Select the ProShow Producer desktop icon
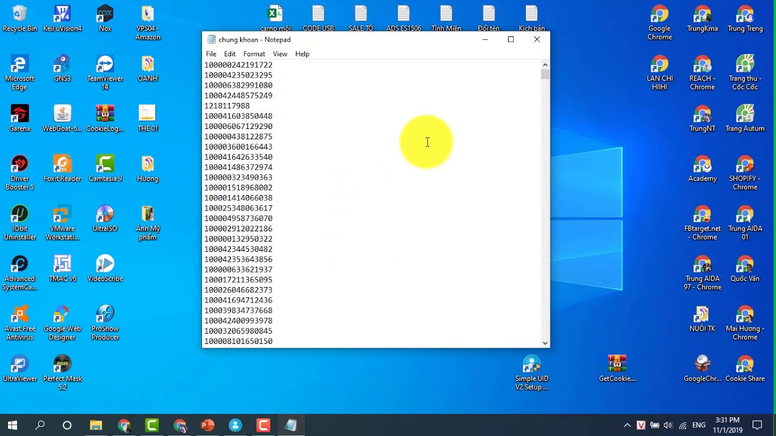Viewport: 776px width, 436px height. coord(105,323)
